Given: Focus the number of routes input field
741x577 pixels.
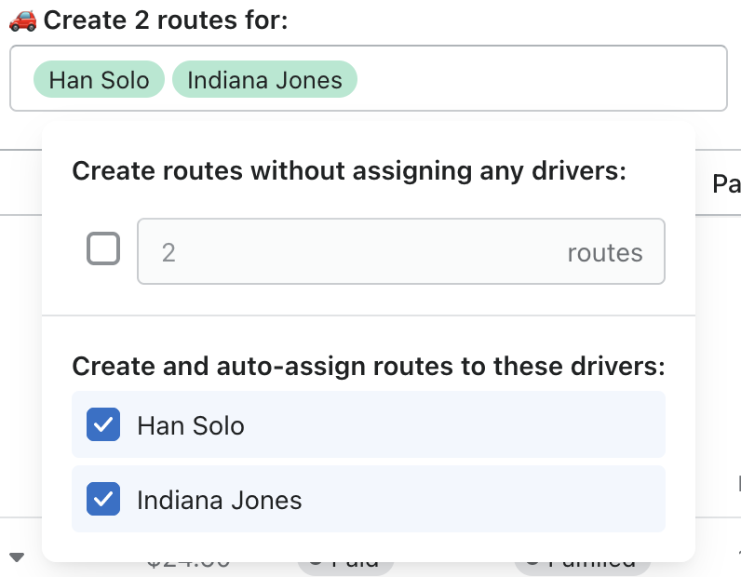Looking at the screenshot, I should (x=354, y=251).
